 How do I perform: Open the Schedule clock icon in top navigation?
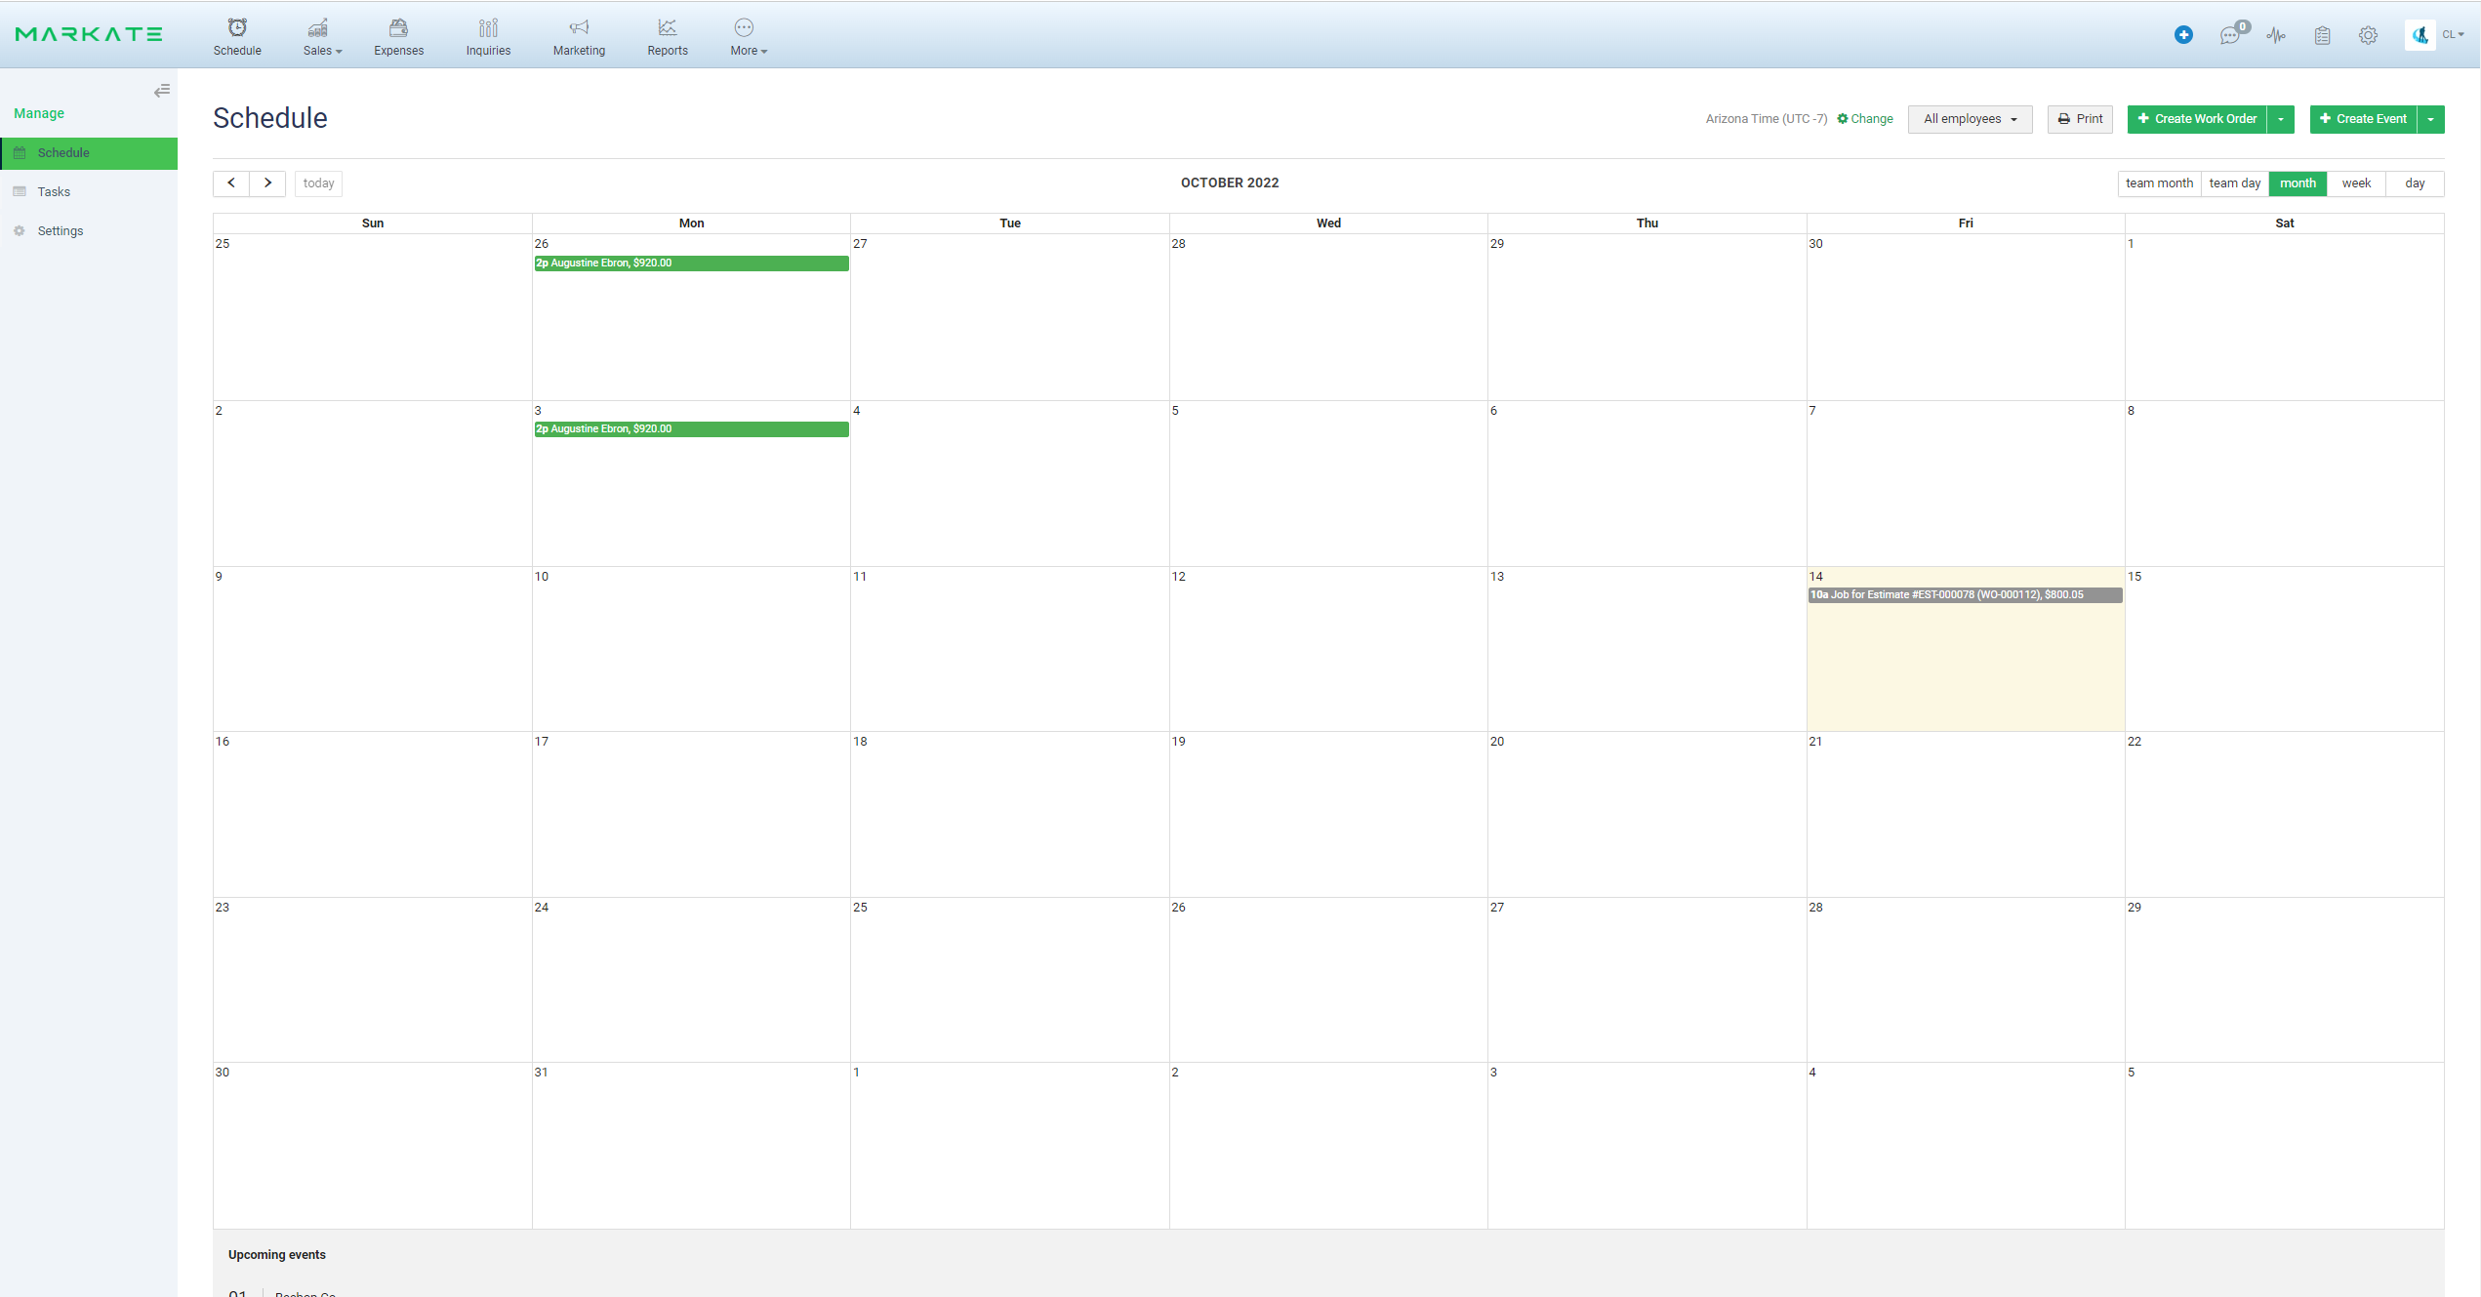tap(237, 28)
